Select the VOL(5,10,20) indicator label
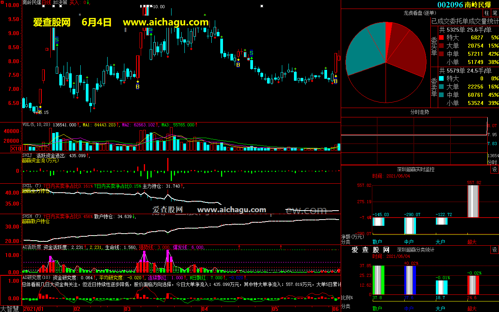 (x=37, y=125)
